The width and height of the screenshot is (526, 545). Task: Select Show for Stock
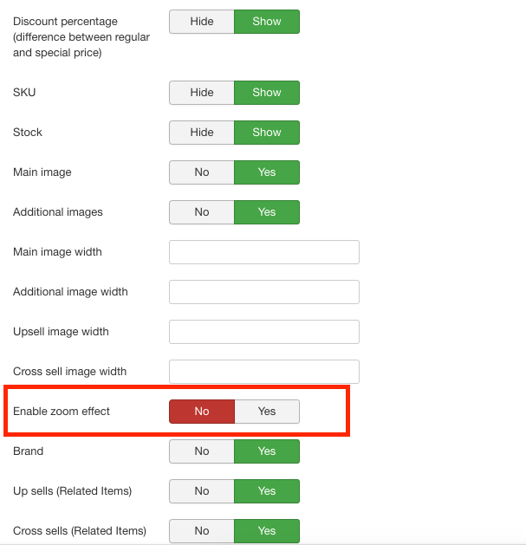click(x=267, y=133)
